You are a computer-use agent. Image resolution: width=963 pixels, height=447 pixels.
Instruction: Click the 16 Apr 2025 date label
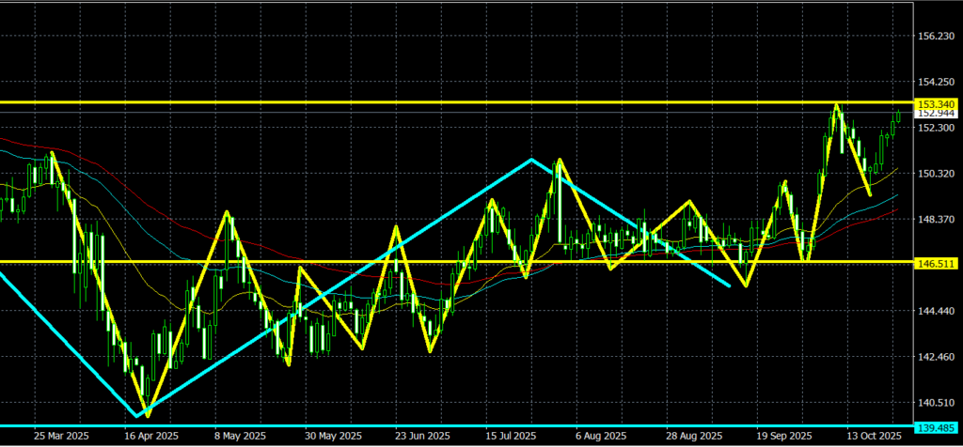pyautogui.click(x=151, y=437)
